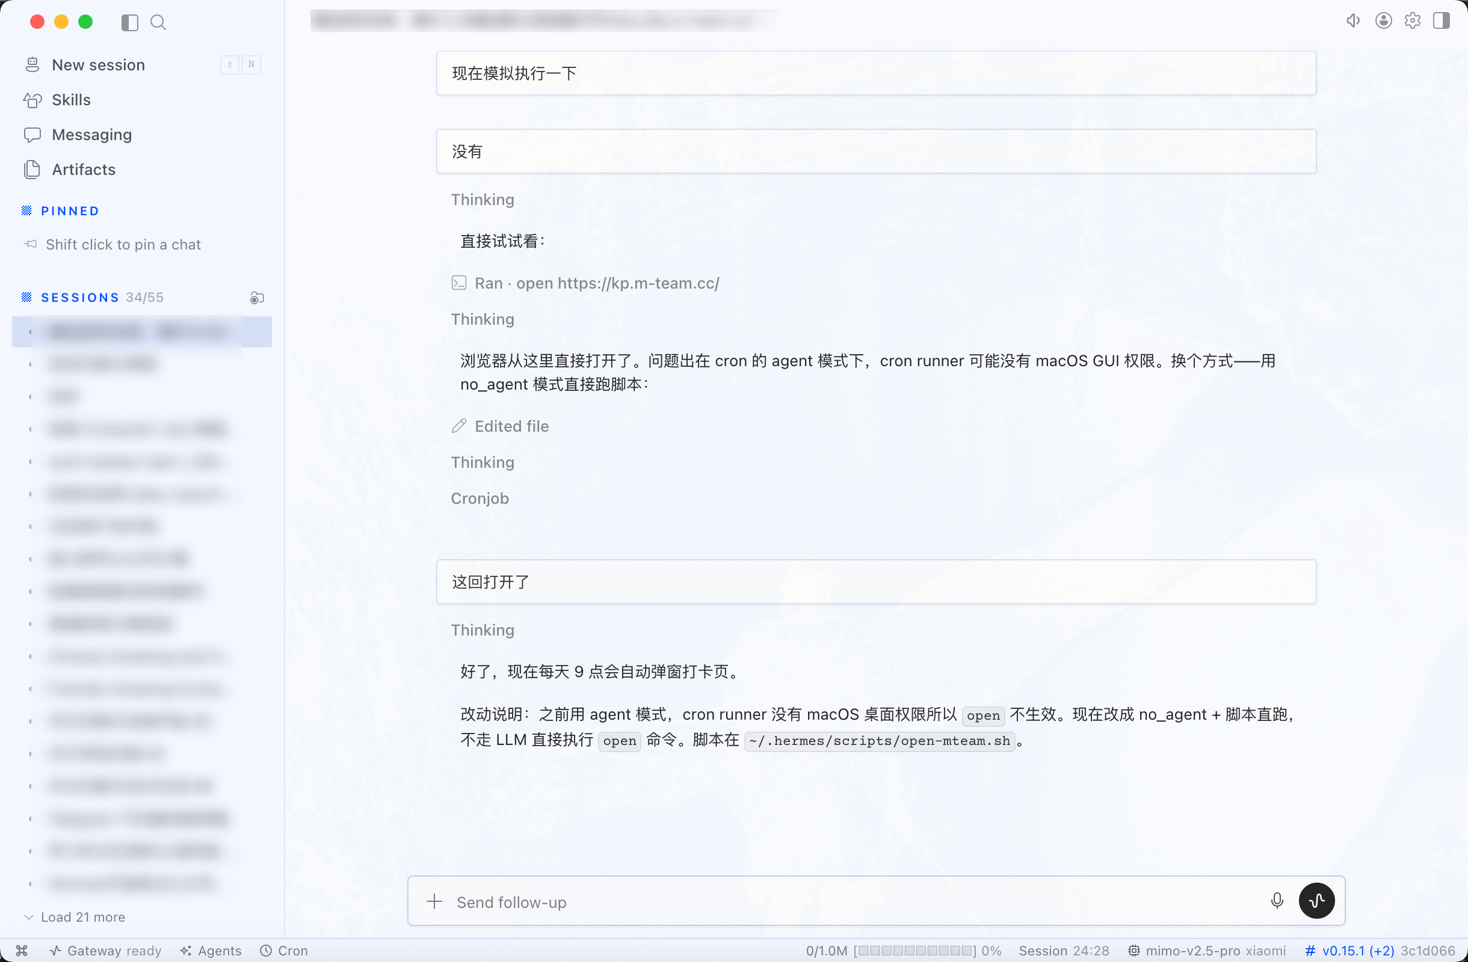This screenshot has height=962, width=1468.
Task: Click the context usage progress bar
Action: click(x=915, y=951)
